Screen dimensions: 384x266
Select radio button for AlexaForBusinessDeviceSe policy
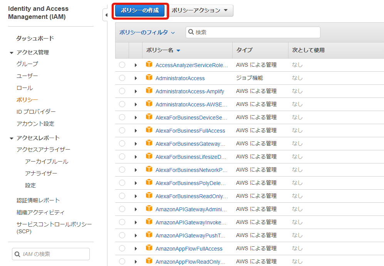122,117
